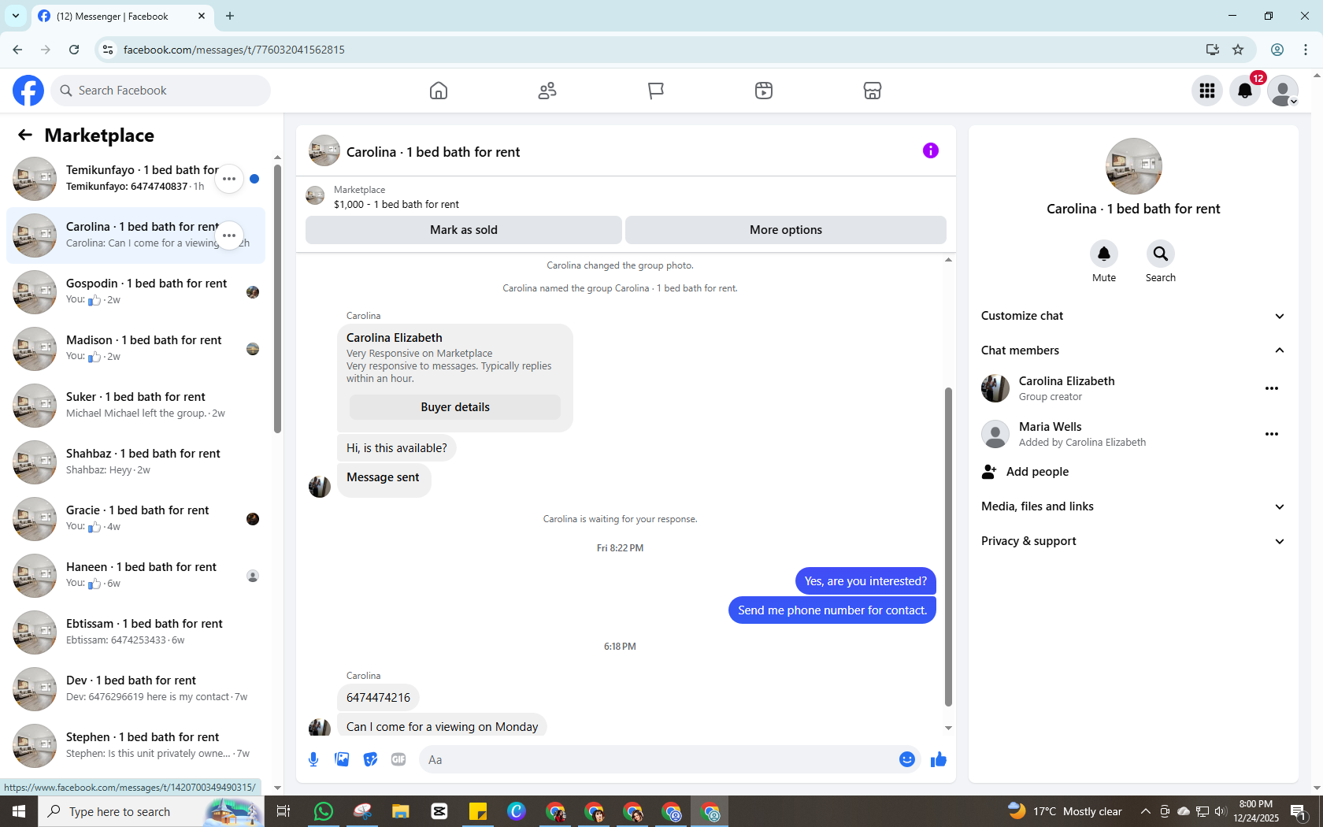Screen dimensions: 1323x827
Task: Click the browser address bar URL
Action: (234, 50)
